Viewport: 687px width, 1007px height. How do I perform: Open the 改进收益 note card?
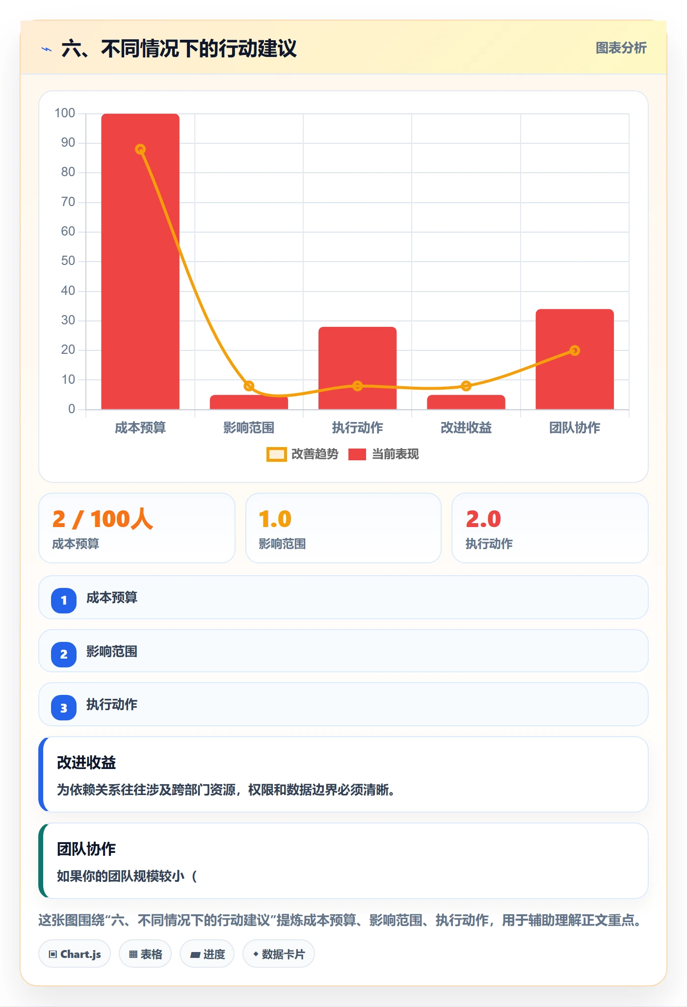click(x=343, y=774)
